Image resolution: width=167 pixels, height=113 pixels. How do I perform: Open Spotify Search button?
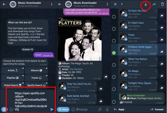click(x=36, y=85)
